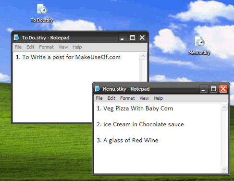Click the notepad icon in Menu.stky title bar

click(x=98, y=89)
